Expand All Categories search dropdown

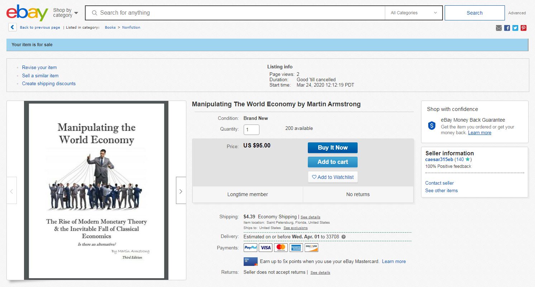click(x=414, y=13)
